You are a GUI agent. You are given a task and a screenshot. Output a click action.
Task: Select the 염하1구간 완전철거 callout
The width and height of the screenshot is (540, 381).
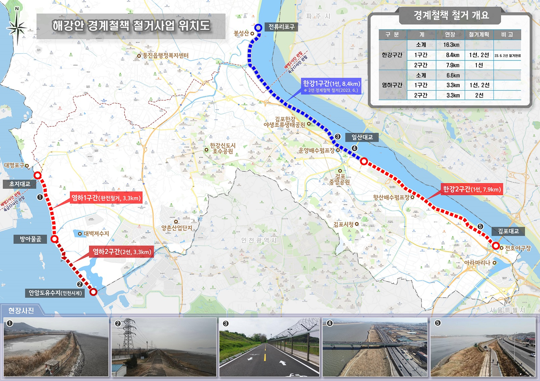pyautogui.click(x=106, y=198)
